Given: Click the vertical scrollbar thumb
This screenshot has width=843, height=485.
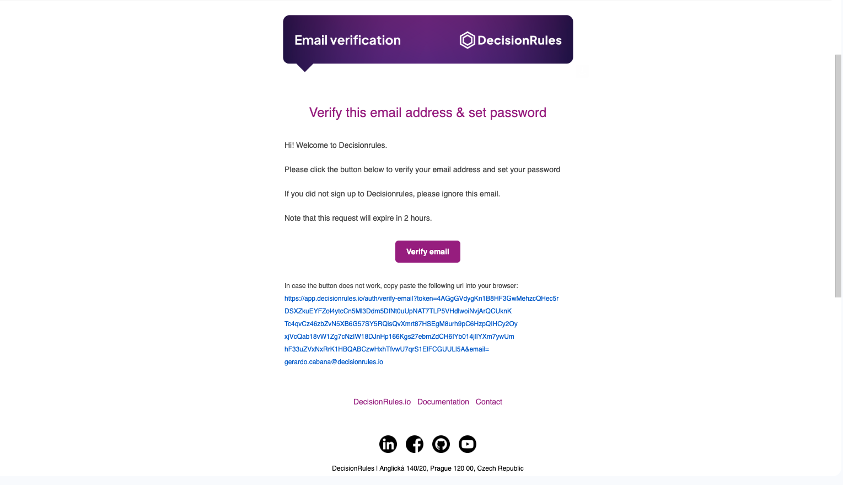Looking at the screenshot, I should point(838,175).
